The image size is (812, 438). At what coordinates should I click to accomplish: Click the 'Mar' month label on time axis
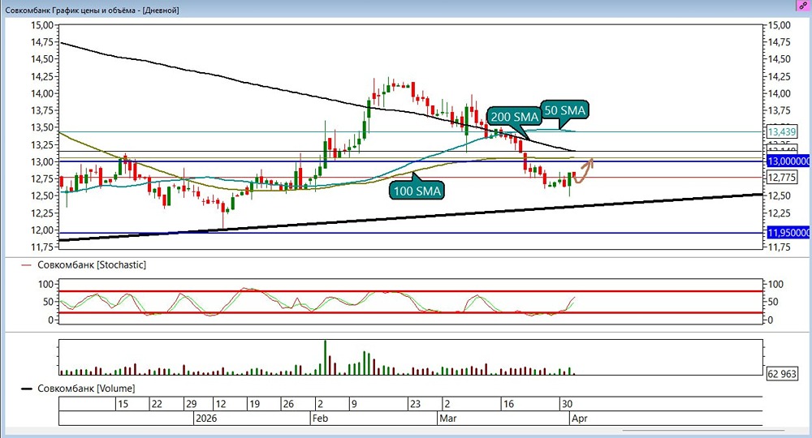click(x=448, y=418)
